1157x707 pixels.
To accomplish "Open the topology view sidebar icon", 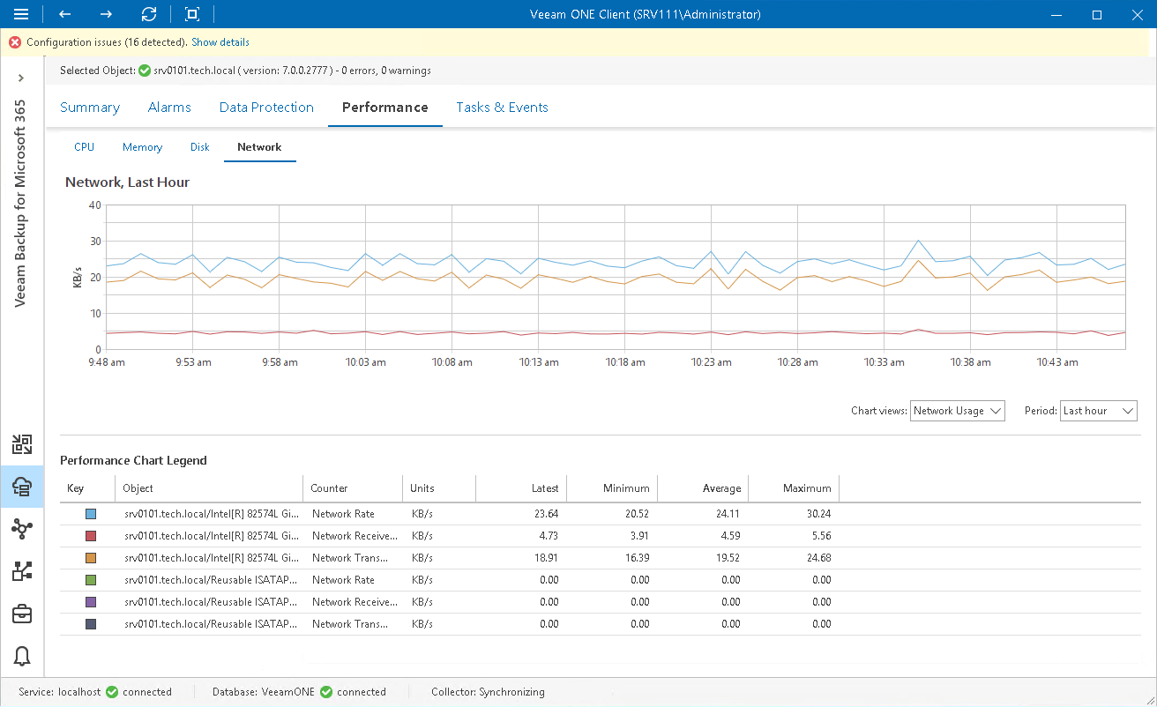I will [x=21, y=529].
